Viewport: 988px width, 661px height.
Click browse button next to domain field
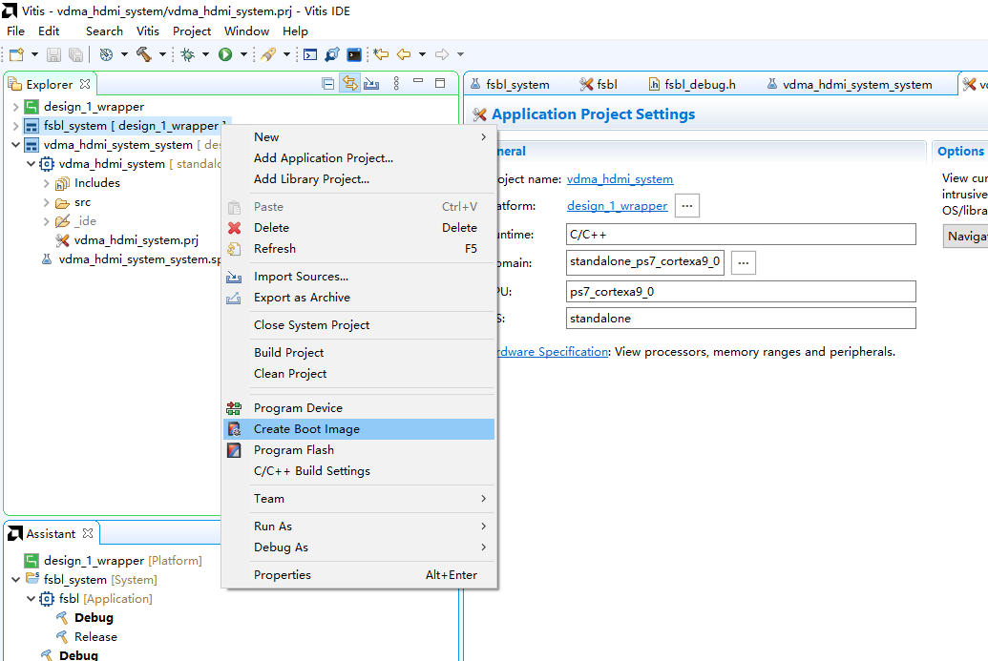coord(744,262)
